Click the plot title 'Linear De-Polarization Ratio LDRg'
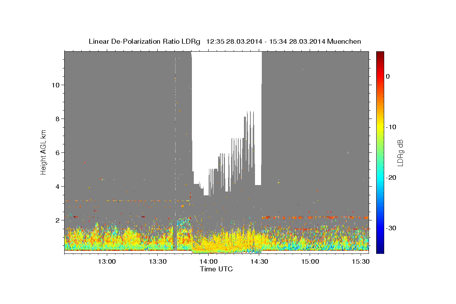Viewport: 456px width, 304px height. point(144,41)
